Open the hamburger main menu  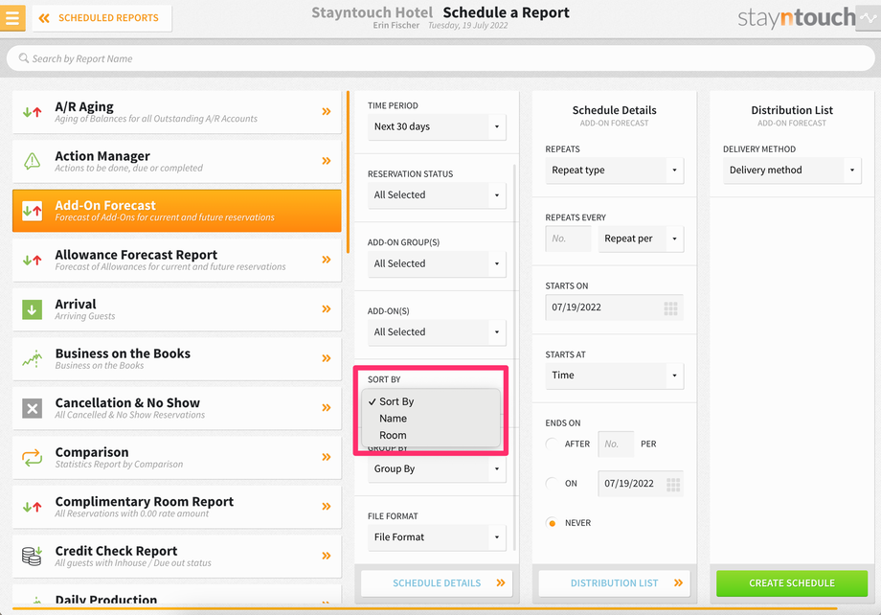(11, 17)
